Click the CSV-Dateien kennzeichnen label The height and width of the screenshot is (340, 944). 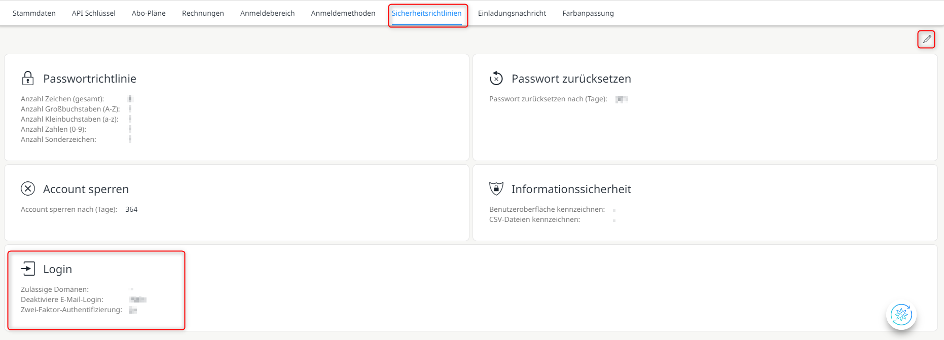tap(534, 219)
